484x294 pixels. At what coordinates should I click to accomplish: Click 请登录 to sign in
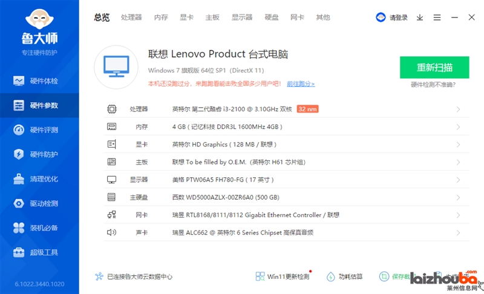point(392,18)
